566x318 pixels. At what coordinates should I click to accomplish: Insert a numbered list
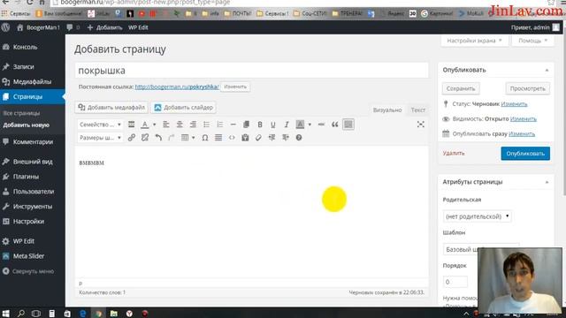pos(219,125)
